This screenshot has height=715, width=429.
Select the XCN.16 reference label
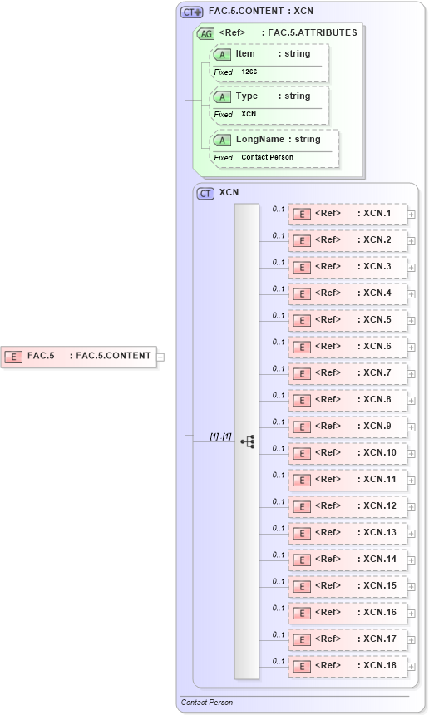(x=356, y=612)
